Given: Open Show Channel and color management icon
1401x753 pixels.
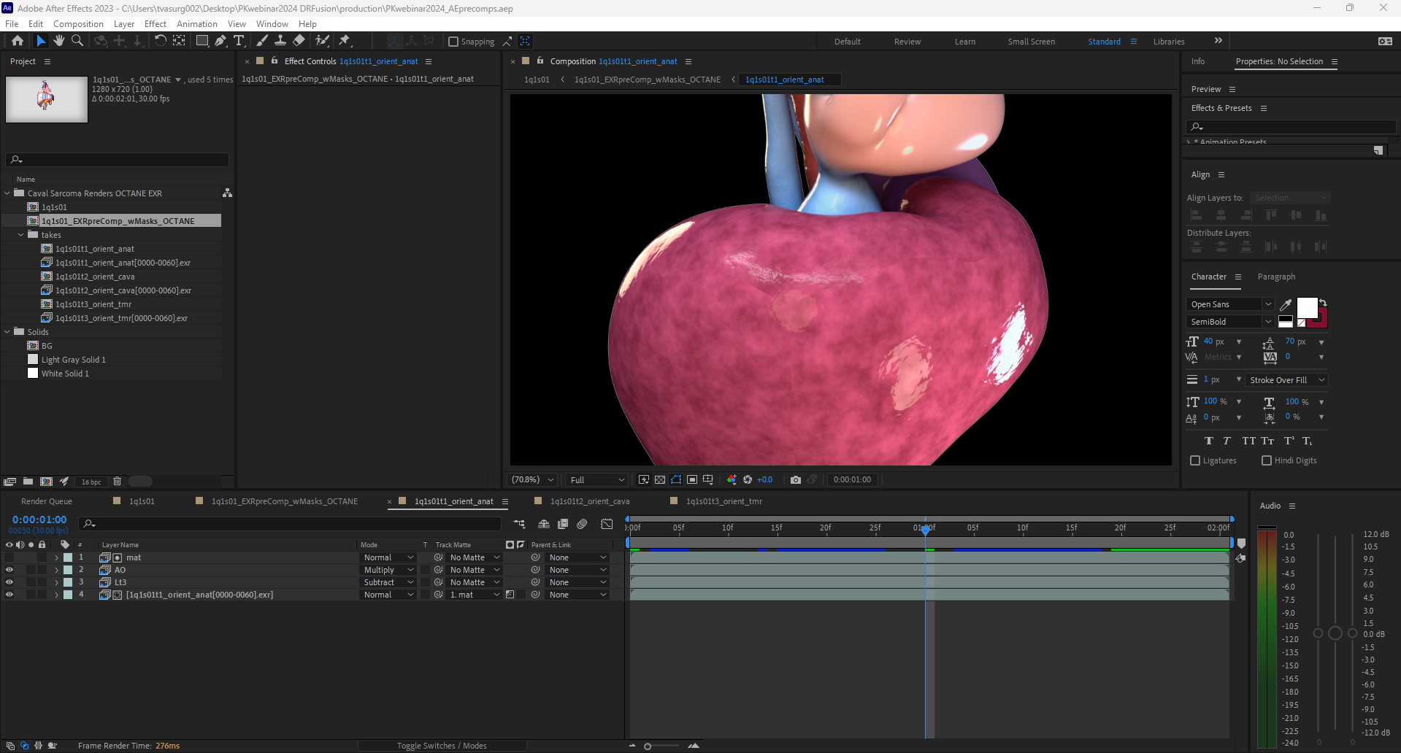Looking at the screenshot, I should tap(732, 479).
